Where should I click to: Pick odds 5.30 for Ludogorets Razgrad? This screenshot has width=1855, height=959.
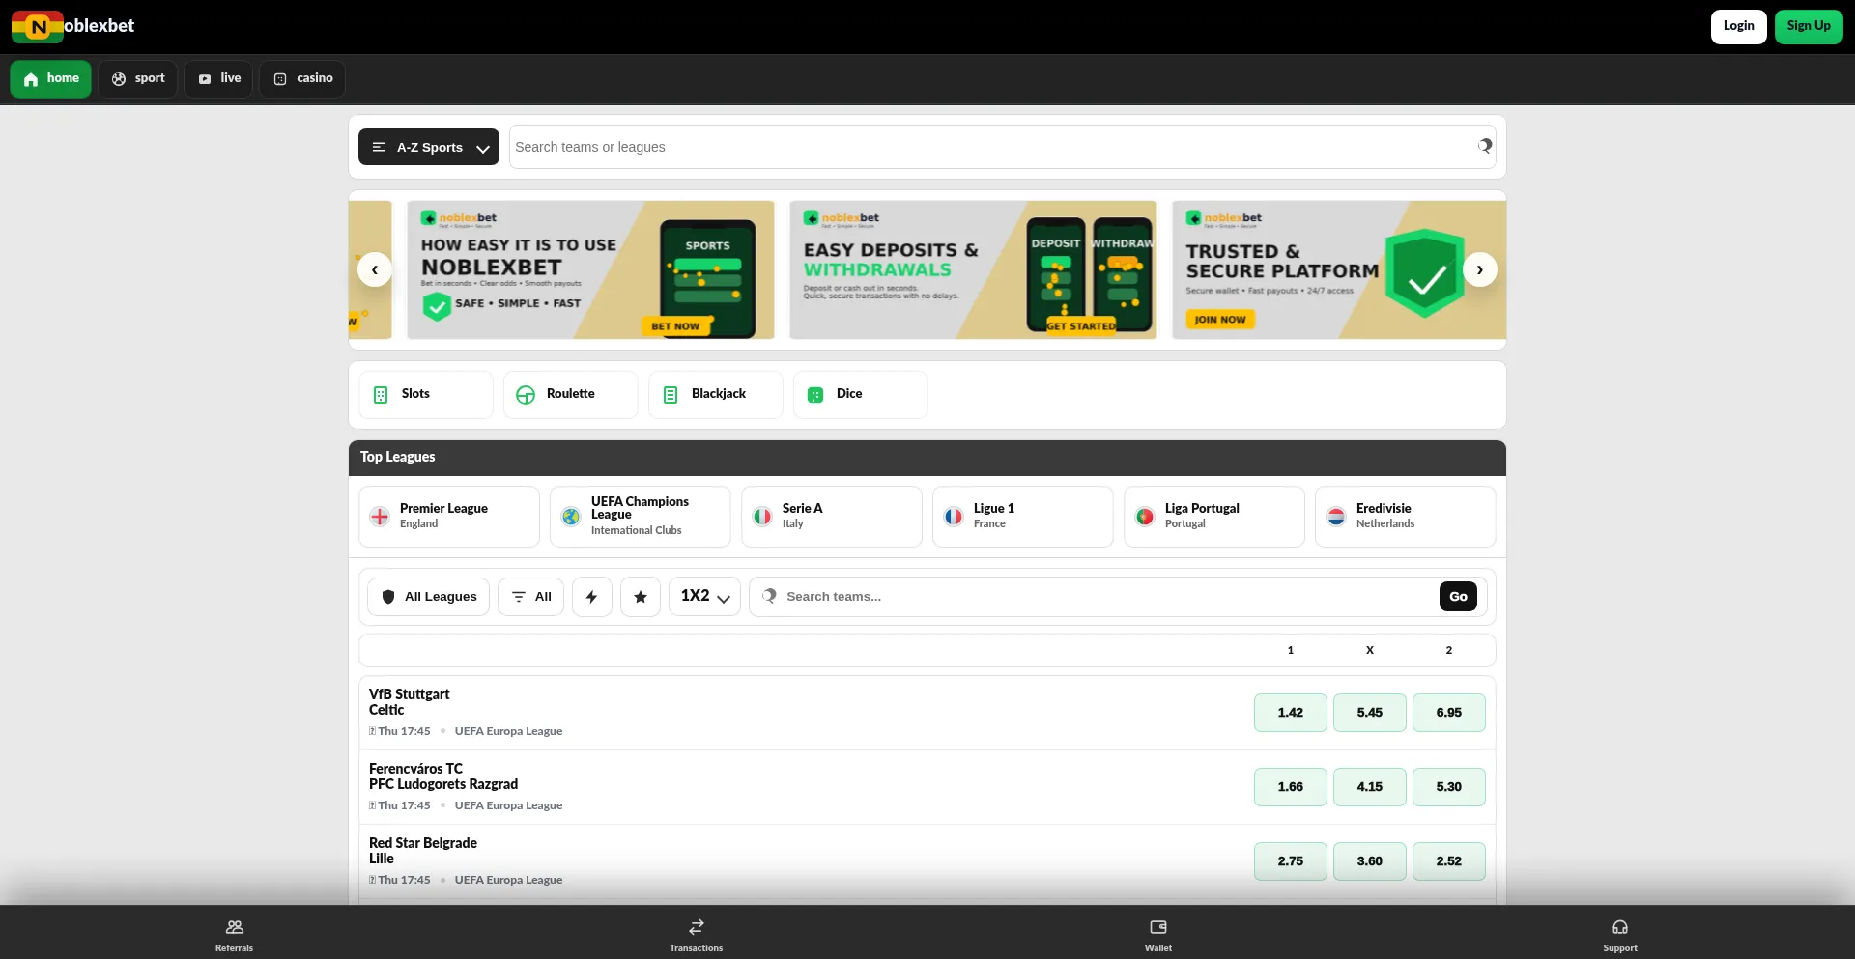tap(1449, 787)
